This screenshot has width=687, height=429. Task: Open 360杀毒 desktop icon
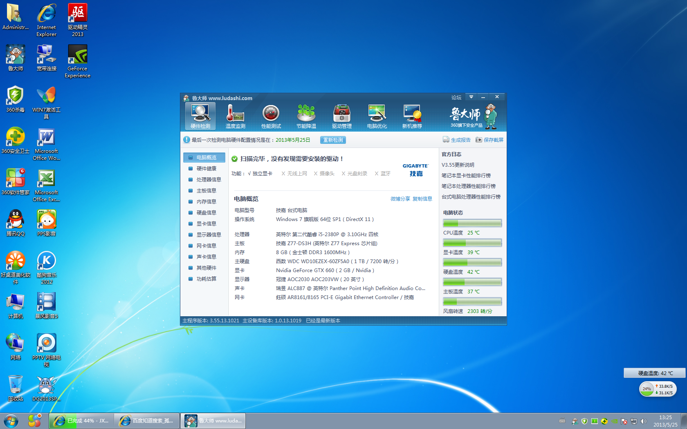16,99
